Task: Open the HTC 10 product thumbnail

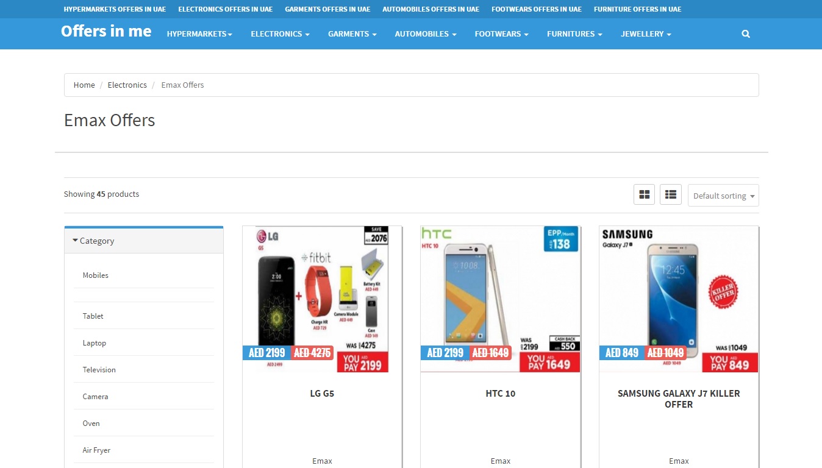Action: click(x=500, y=299)
